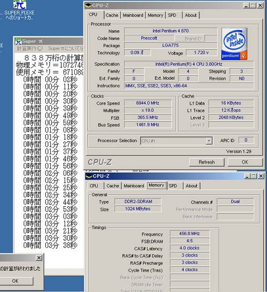Click the Core Speed value field
Image resolution: width=267 pixels, height=292 pixels.
(147, 103)
